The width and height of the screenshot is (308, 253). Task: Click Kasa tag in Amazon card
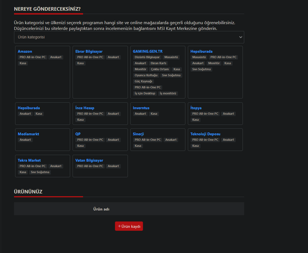pos(23,63)
